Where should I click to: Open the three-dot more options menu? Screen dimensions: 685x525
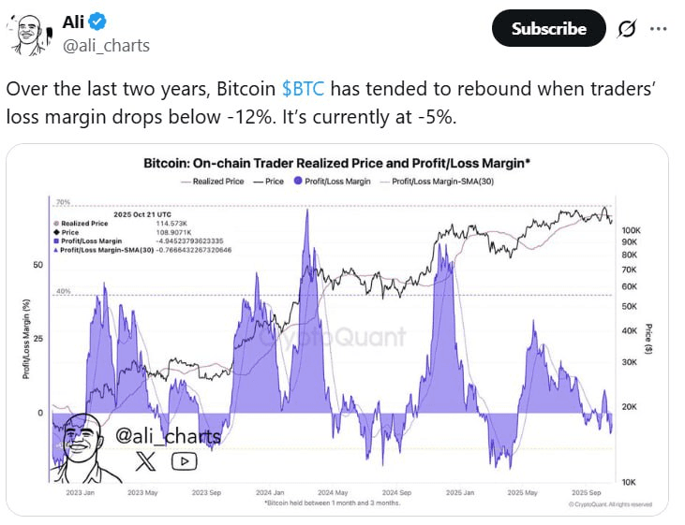(659, 29)
